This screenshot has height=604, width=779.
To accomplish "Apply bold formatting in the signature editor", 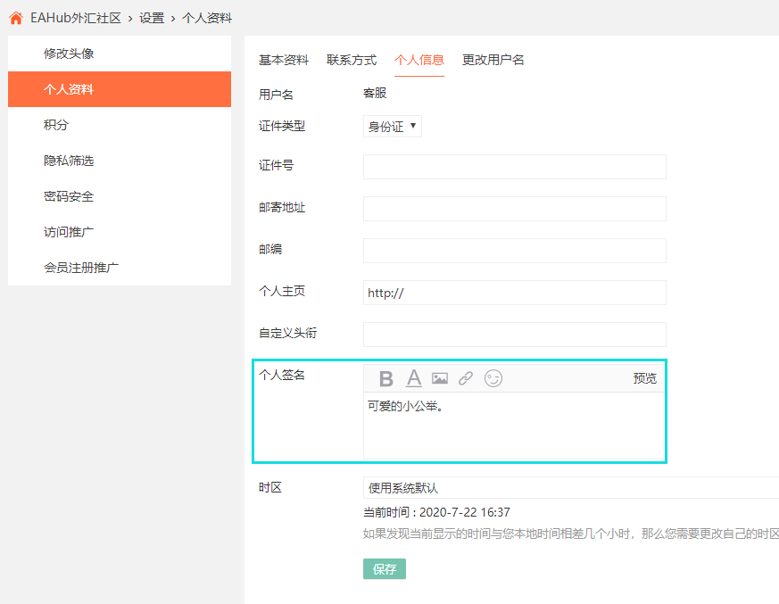I will pyautogui.click(x=385, y=378).
